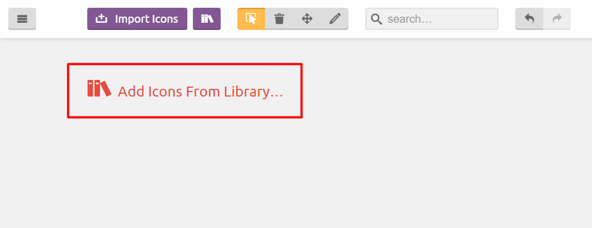
Task: Redo with the greyed forward arrow
Action: tap(557, 19)
